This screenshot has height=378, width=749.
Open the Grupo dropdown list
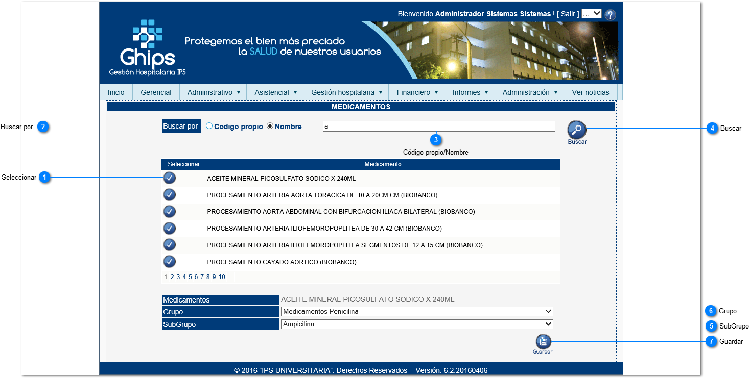pyautogui.click(x=416, y=311)
